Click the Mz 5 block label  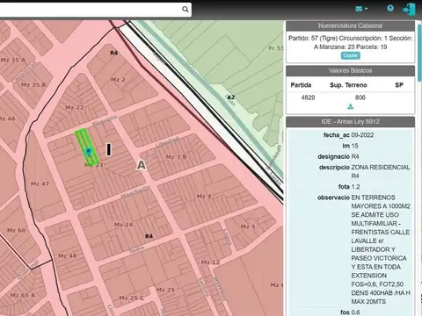pos(248,226)
